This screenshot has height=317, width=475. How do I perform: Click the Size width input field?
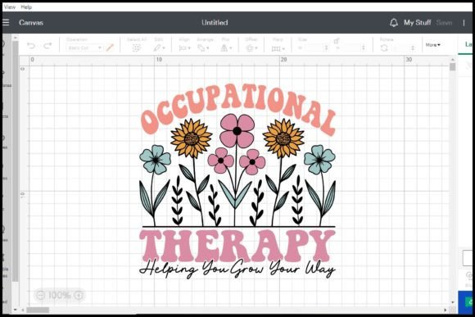314,48
